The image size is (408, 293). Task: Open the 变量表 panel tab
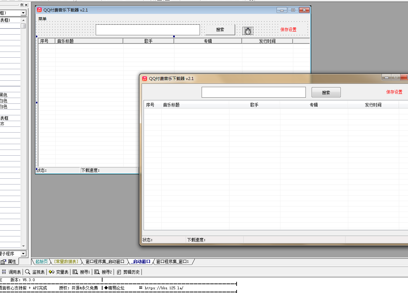(59, 272)
